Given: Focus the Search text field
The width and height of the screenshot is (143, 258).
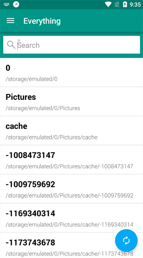Looking at the screenshot, I should (x=71, y=45).
